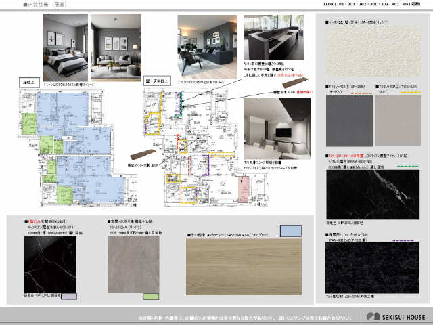The height and width of the screenshot is (325, 433).
Task: Click the 床仕上 label box
Action: tap(29, 83)
